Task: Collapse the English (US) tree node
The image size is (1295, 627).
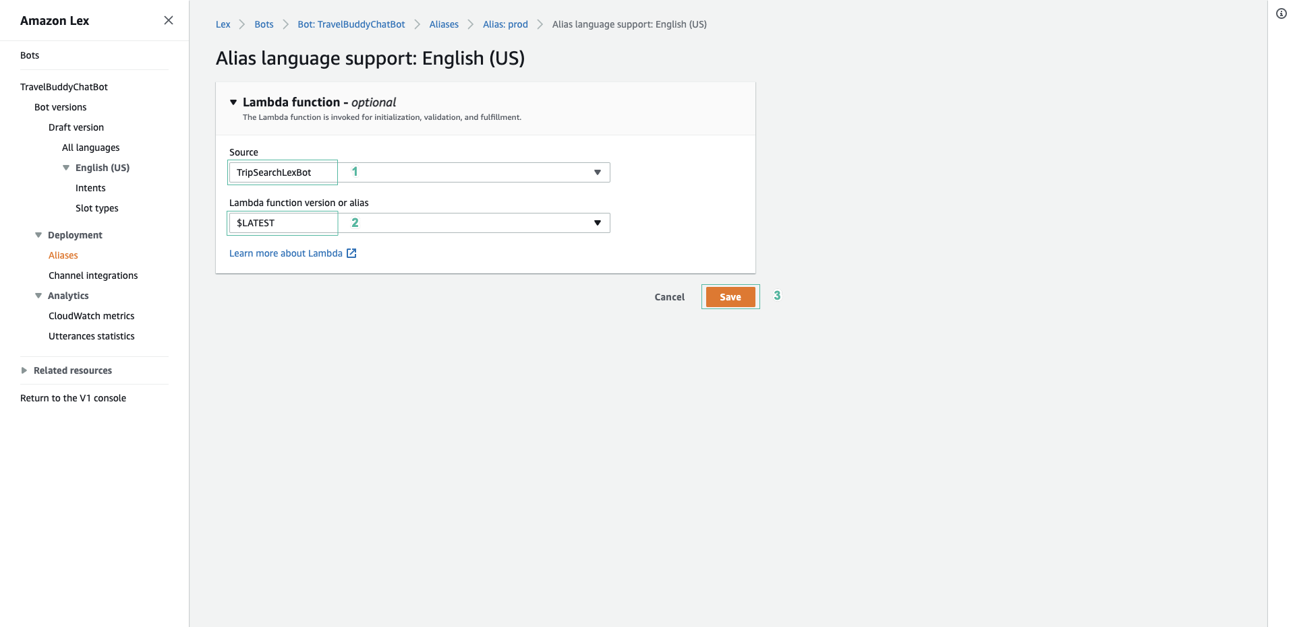Action: [66, 168]
